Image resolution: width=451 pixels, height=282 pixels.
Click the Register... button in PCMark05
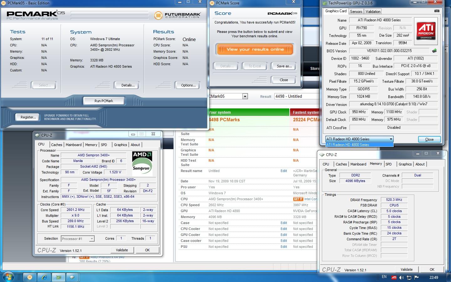pyautogui.click(x=28, y=117)
